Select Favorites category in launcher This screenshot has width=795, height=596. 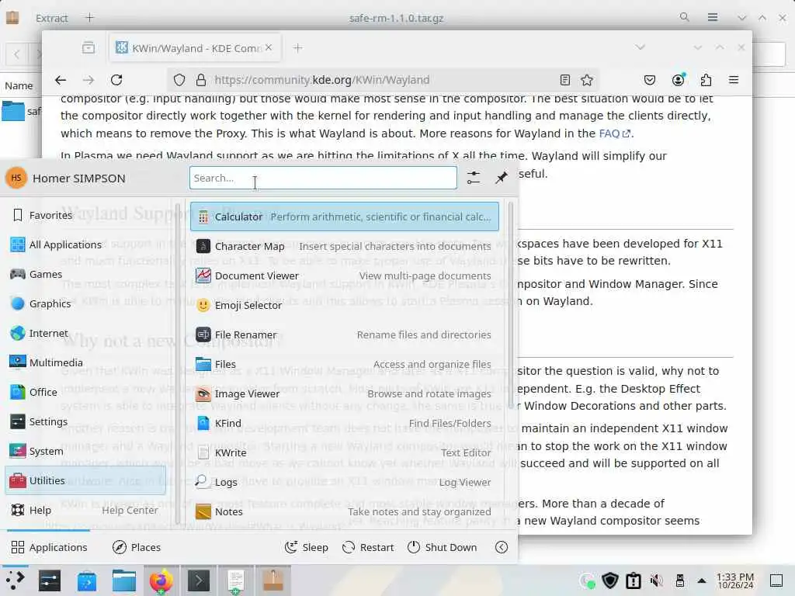[85, 216]
